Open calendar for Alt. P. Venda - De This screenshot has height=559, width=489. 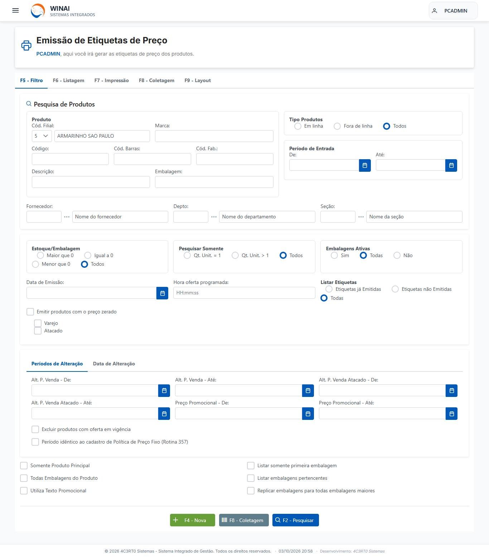pos(164,390)
